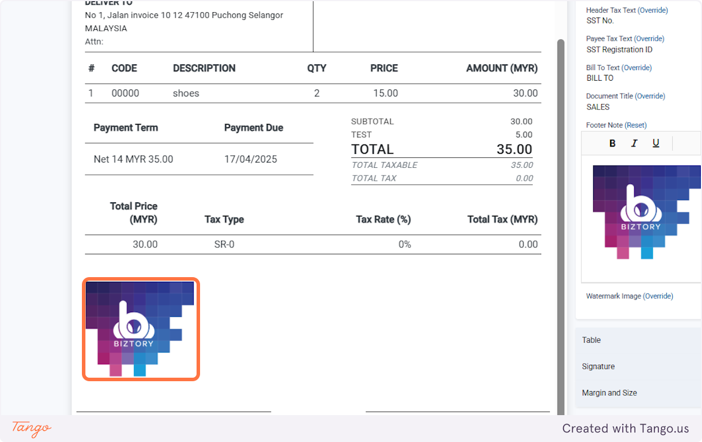Click the 0% tax rate cell
The image size is (702, 442).
click(405, 244)
